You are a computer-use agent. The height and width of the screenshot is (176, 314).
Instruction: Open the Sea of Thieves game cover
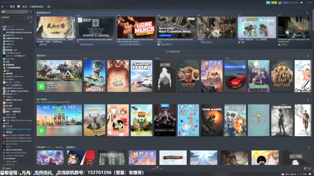tap(118, 76)
